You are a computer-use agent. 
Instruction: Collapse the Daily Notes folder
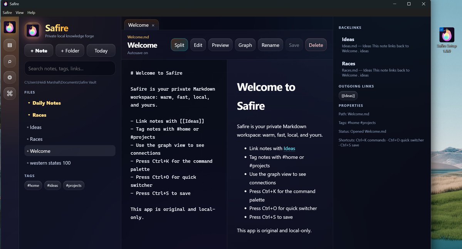pos(29,103)
